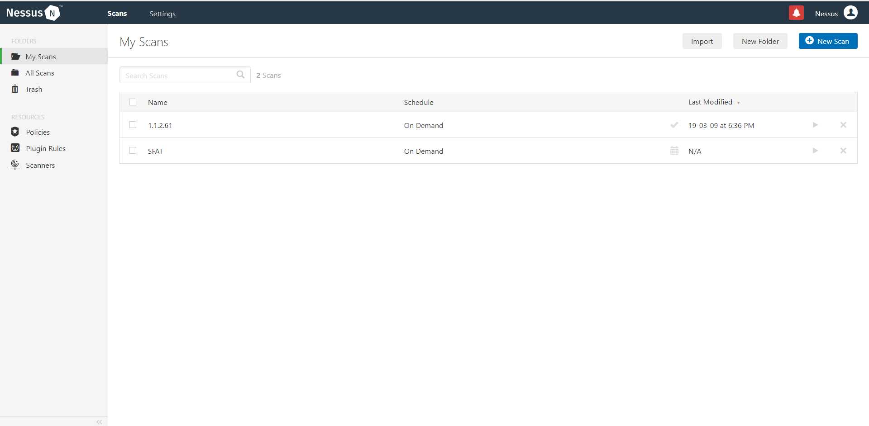Screen dimensions: 869x426
Task: Click the 2 Scans count
Action: pos(268,76)
